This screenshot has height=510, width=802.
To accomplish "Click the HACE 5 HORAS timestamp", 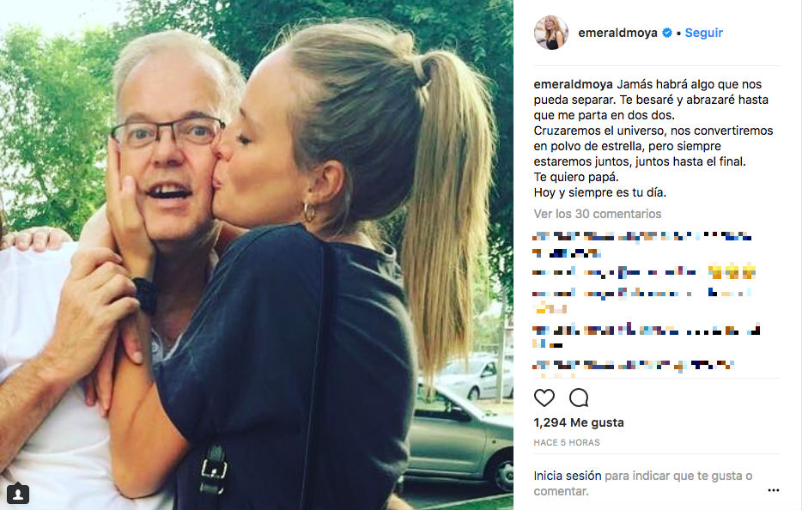I will pyautogui.click(x=567, y=442).
